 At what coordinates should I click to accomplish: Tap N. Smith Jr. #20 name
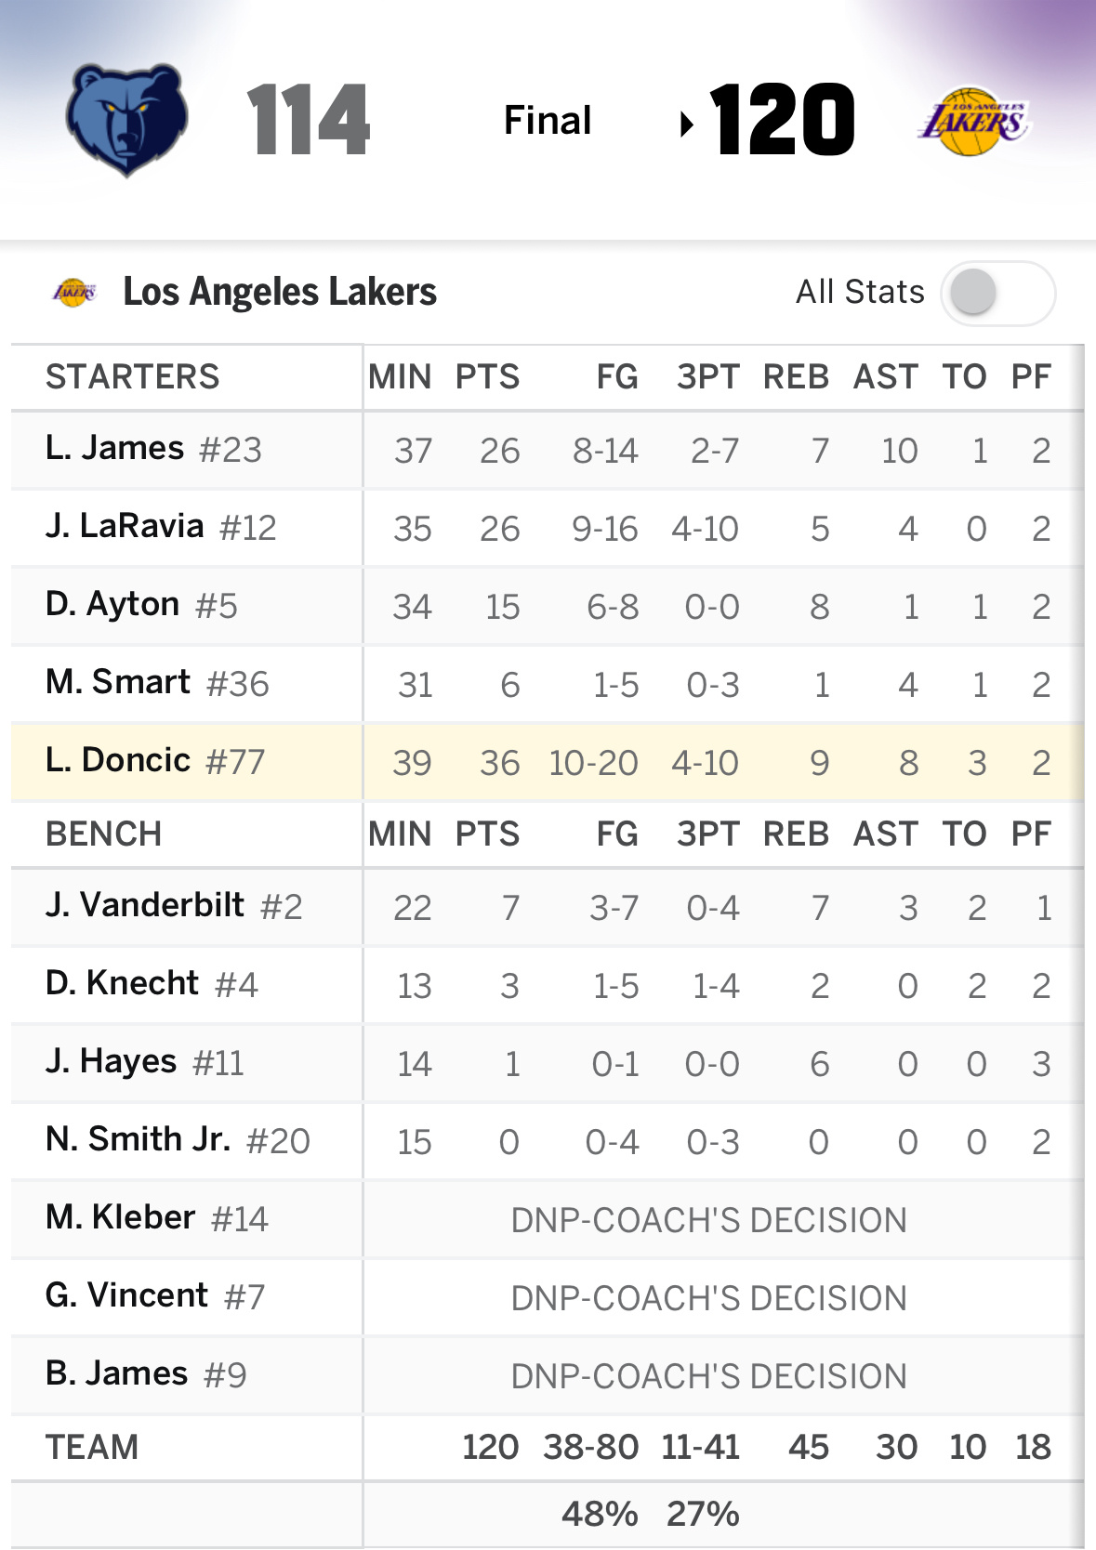point(178,1141)
